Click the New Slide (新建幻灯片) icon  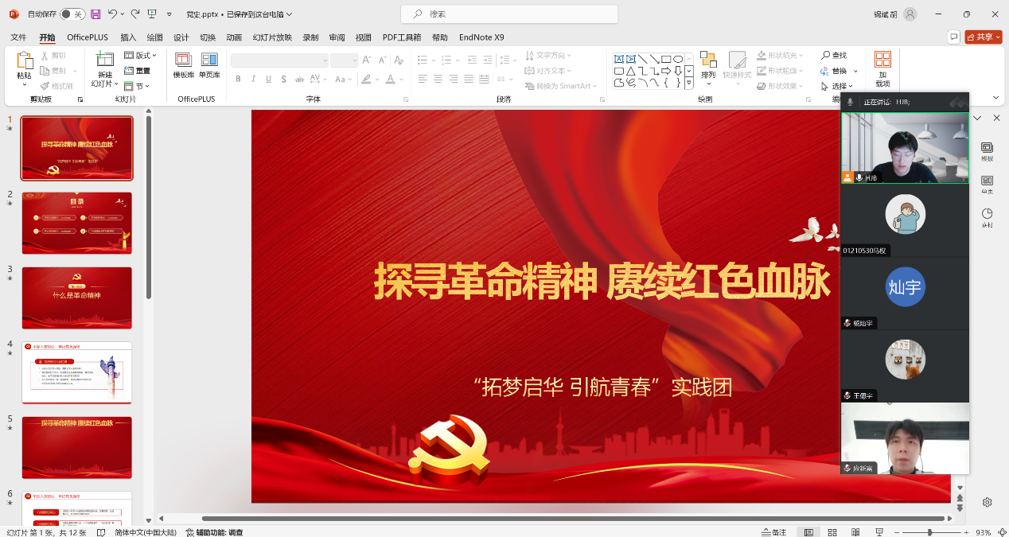104,60
